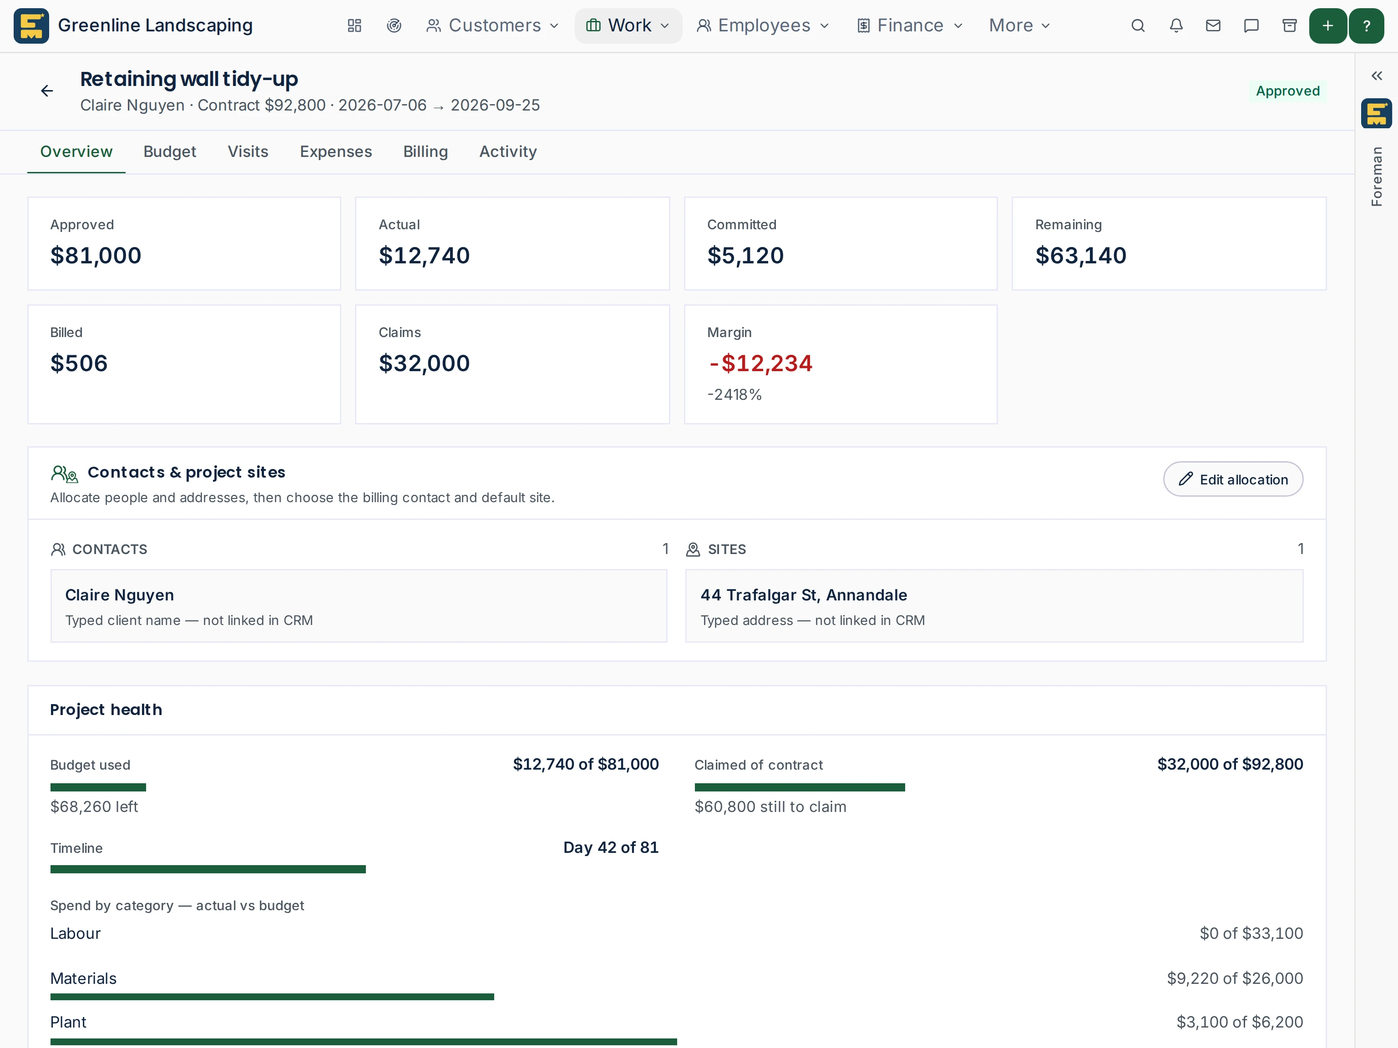This screenshot has width=1398, height=1048.
Task: Open notifications bell icon
Action: pos(1175,26)
